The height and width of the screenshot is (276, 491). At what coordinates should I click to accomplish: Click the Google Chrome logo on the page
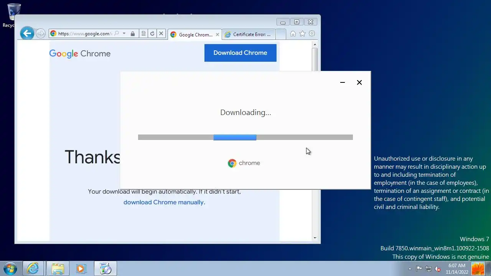click(80, 54)
